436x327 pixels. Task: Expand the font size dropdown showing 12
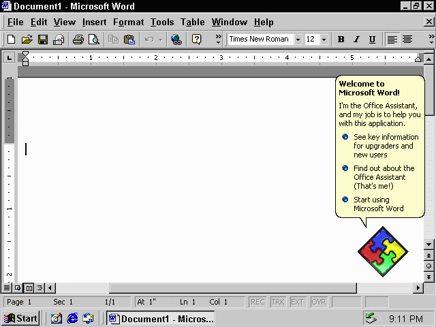pyautogui.click(x=324, y=40)
